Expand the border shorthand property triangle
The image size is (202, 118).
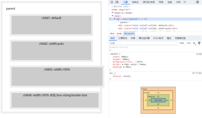click(123, 64)
